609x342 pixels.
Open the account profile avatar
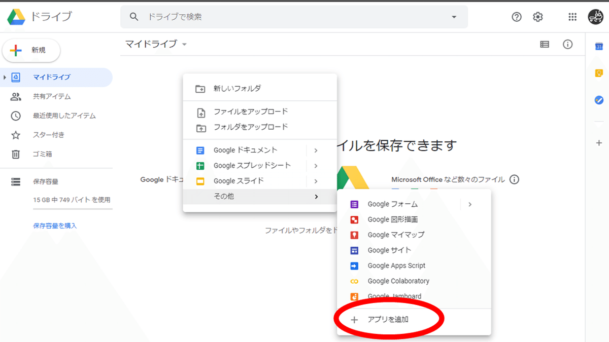[596, 17]
